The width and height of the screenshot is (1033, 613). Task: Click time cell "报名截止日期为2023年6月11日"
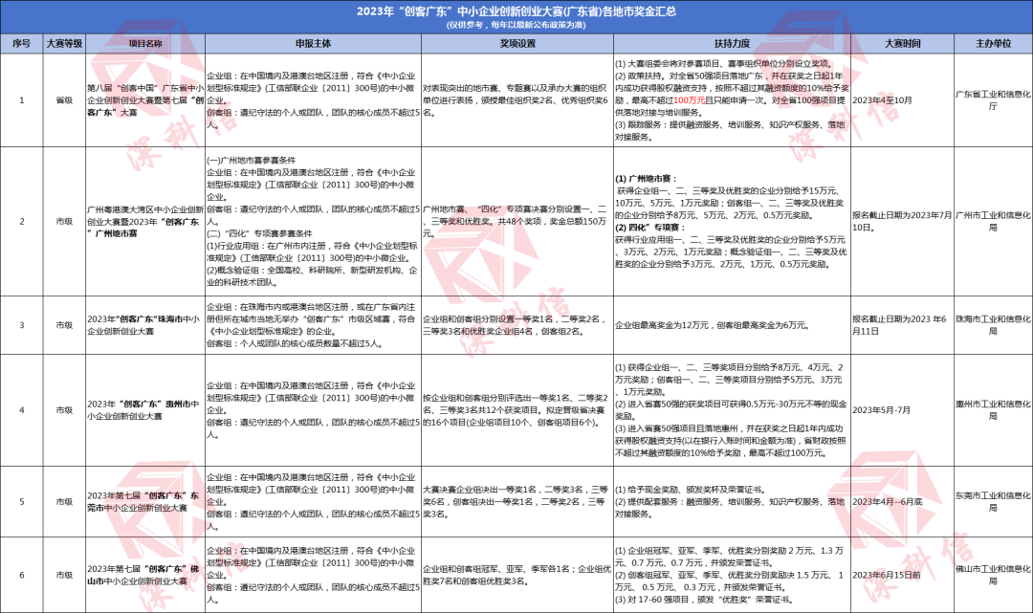pyautogui.click(x=902, y=325)
